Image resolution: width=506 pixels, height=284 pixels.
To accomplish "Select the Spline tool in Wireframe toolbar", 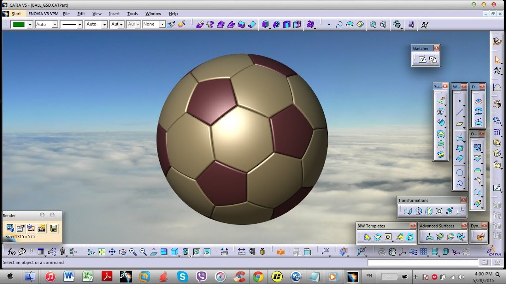I will tap(459, 184).
